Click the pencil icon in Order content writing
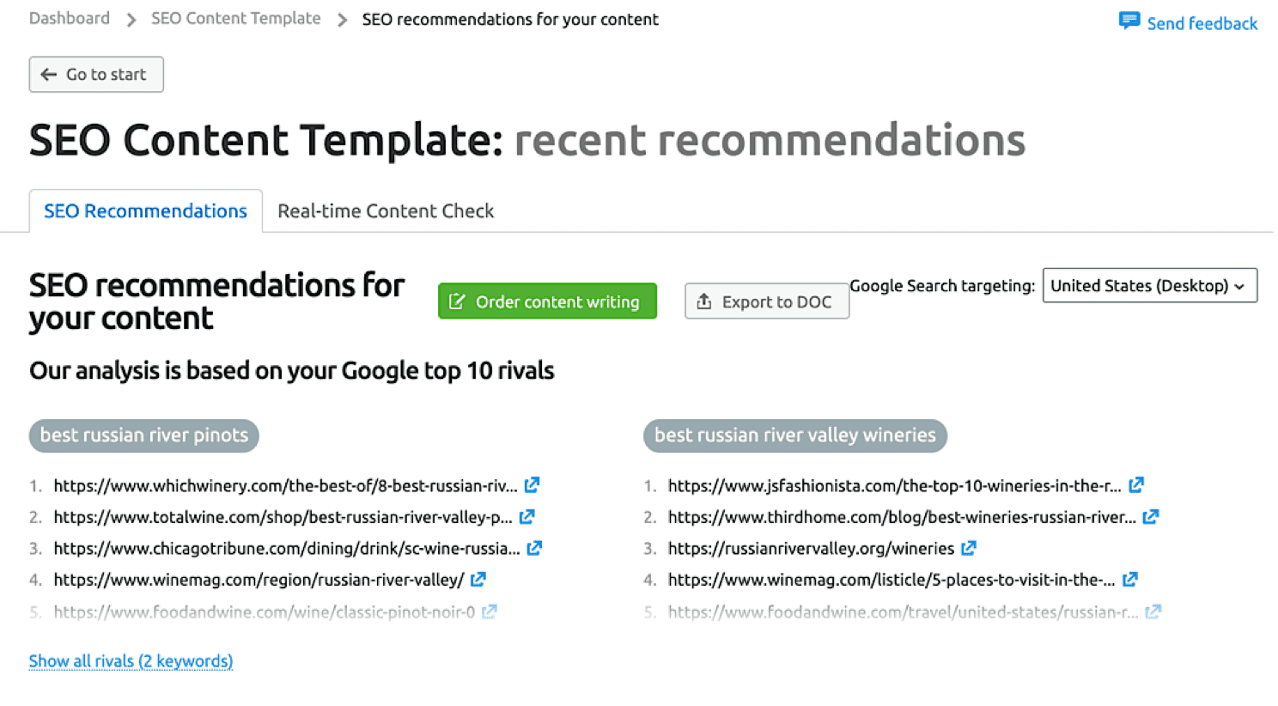 click(x=458, y=301)
